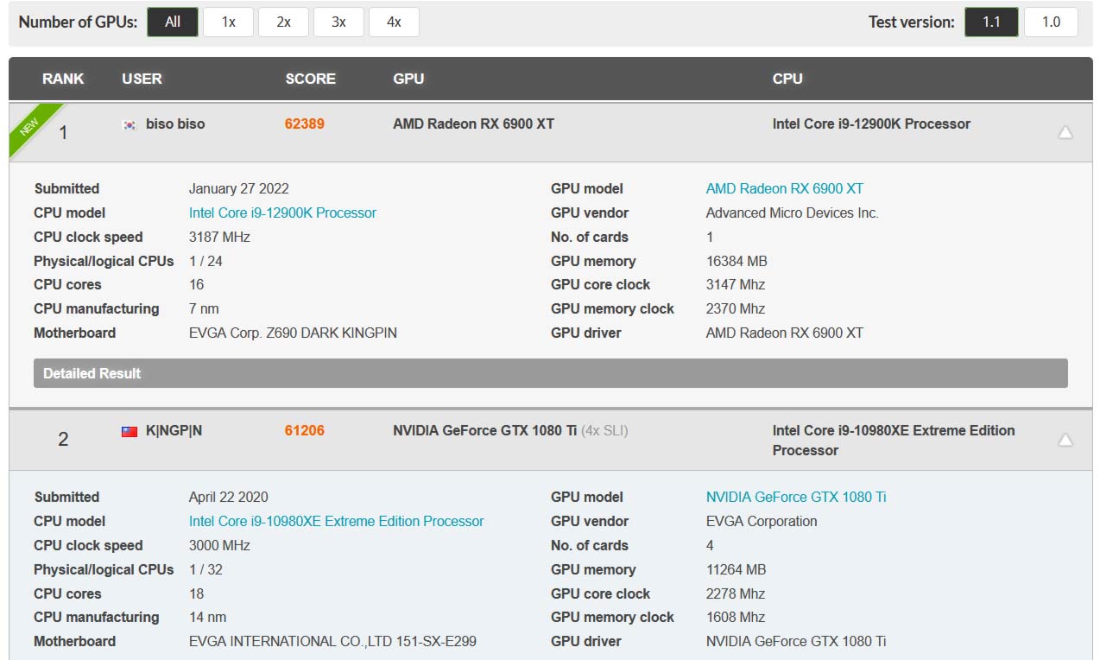Collapse the rank 2 result details arrow
The height and width of the screenshot is (660, 1100).
(x=1065, y=440)
